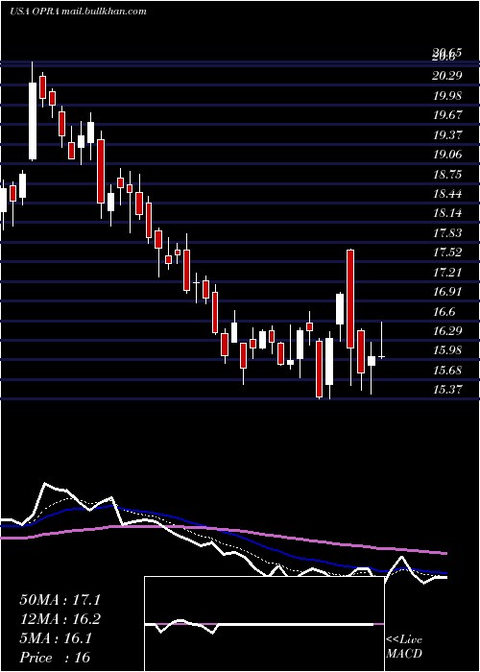Click the 15.37 price axis label
This screenshot has width=480, height=672.
click(447, 390)
